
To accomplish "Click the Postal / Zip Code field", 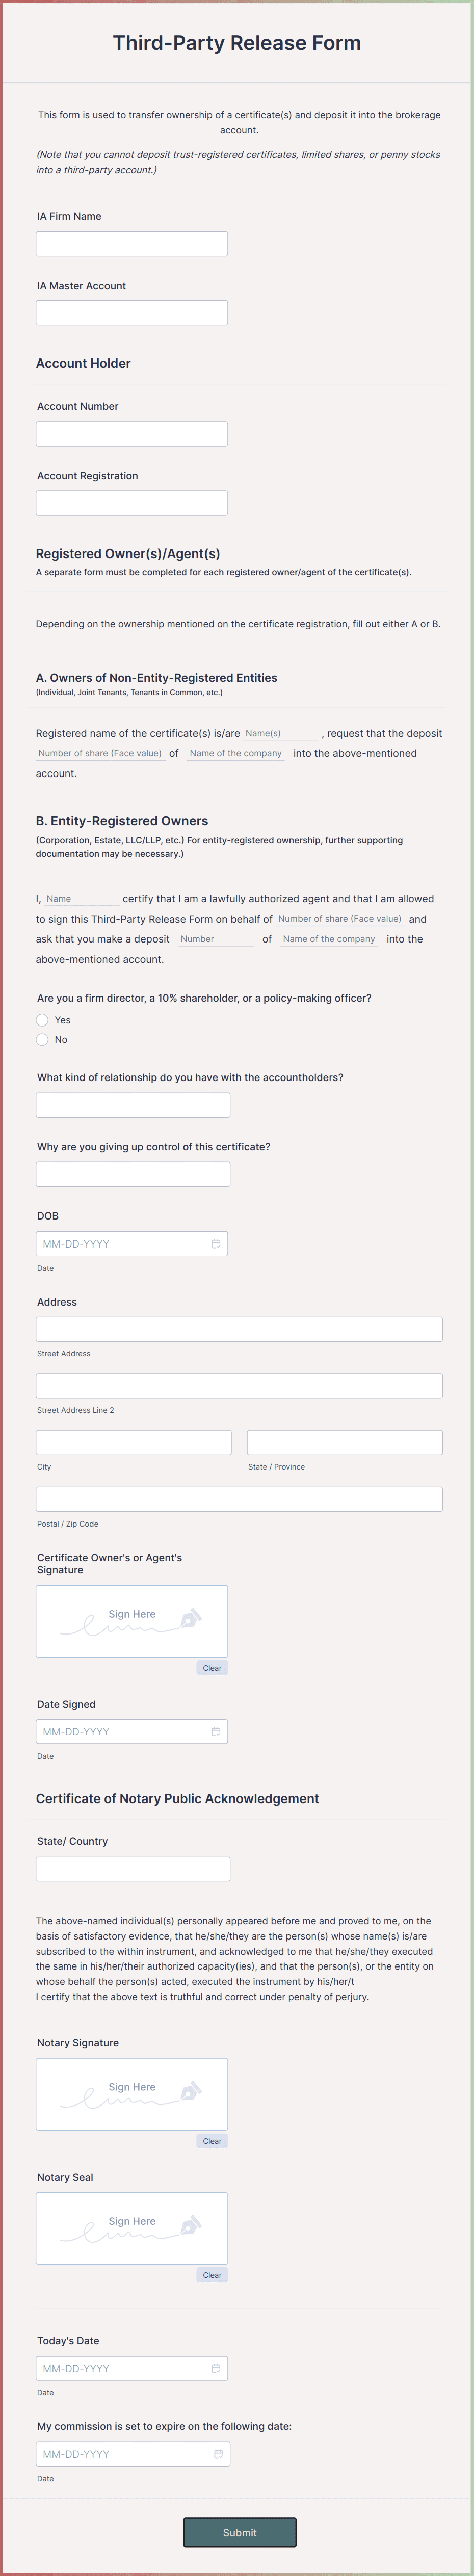I will [238, 1498].
